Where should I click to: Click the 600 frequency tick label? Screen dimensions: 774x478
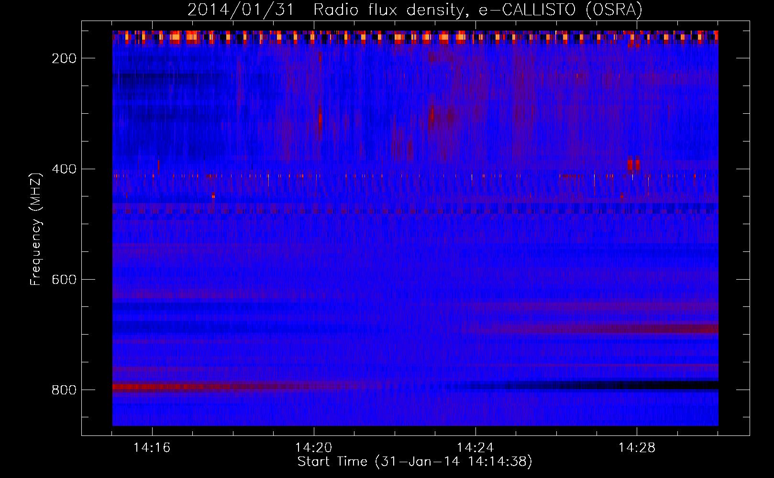(64, 280)
